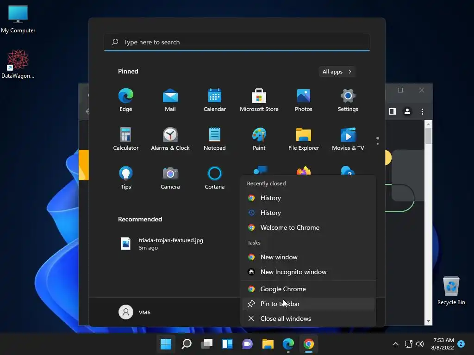Open the clock and date flyout
This screenshot has width=474, height=355.
tap(443, 344)
